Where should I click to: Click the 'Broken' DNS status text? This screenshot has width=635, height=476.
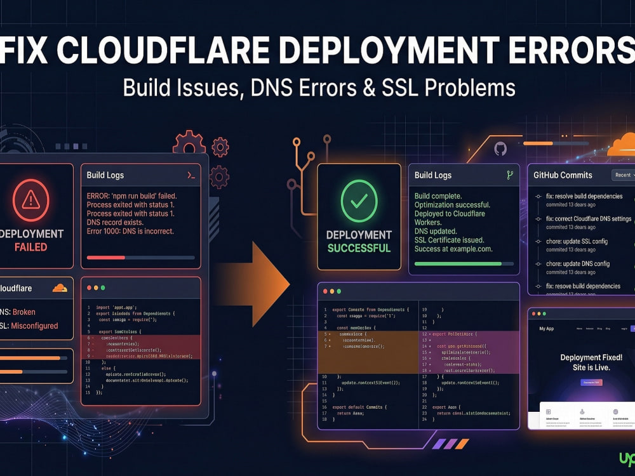point(24,312)
